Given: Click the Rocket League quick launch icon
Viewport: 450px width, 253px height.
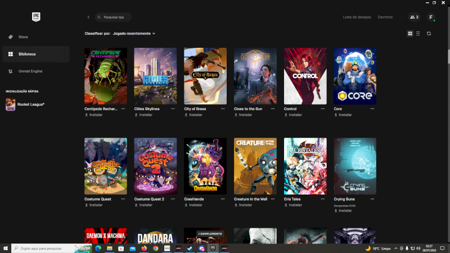Looking at the screenshot, I should pyautogui.click(x=11, y=104).
